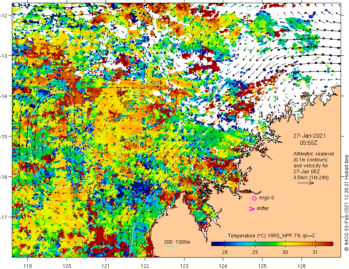Click longitude axis label 123
The image size is (349, 269).
coord(184,266)
